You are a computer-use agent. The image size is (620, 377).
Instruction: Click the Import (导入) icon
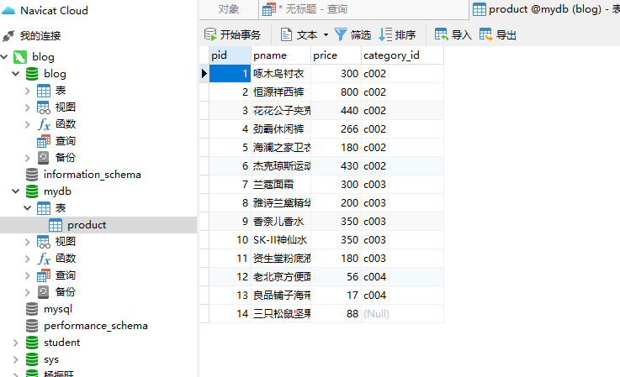coord(442,34)
